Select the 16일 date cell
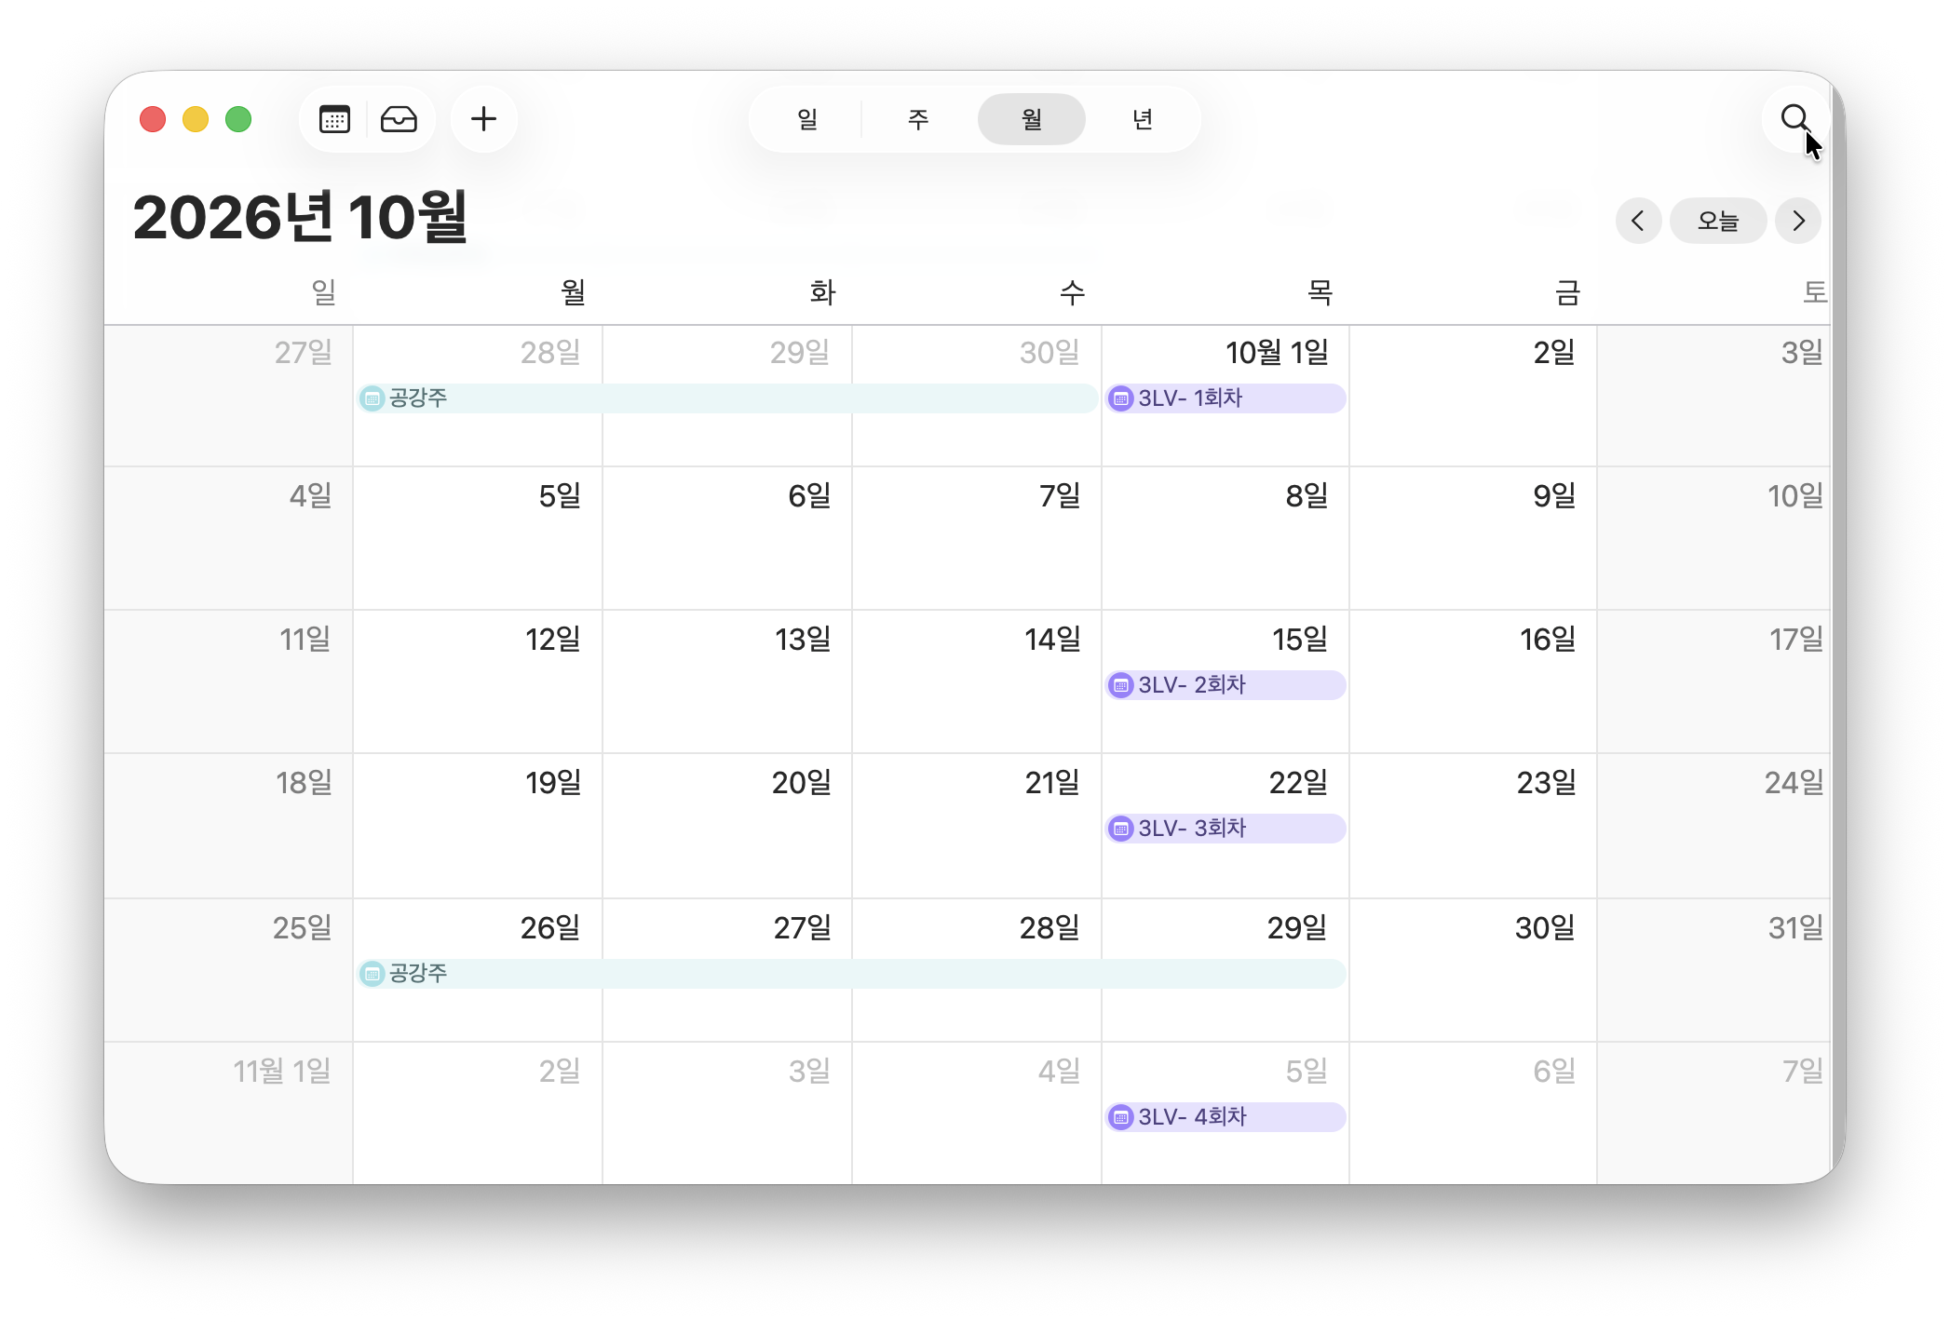Image resolution: width=1950 pixels, height=1322 pixels. click(x=1472, y=681)
